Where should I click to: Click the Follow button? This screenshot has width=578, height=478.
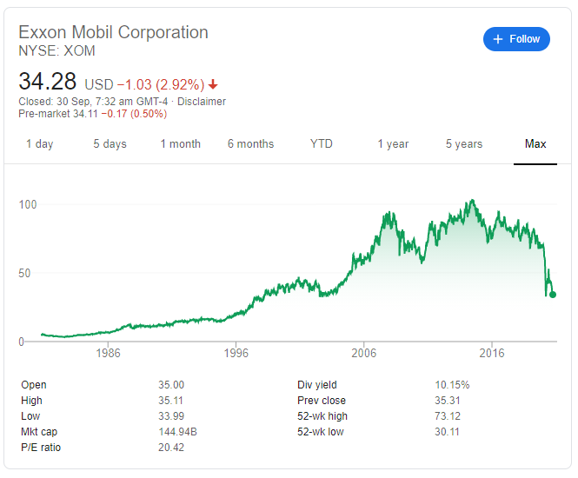[x=516, y=39]
